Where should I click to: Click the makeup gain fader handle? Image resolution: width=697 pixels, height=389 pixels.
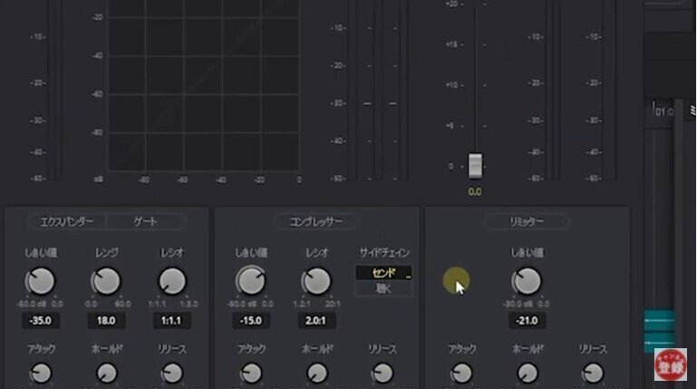click(x=475, y=165)
